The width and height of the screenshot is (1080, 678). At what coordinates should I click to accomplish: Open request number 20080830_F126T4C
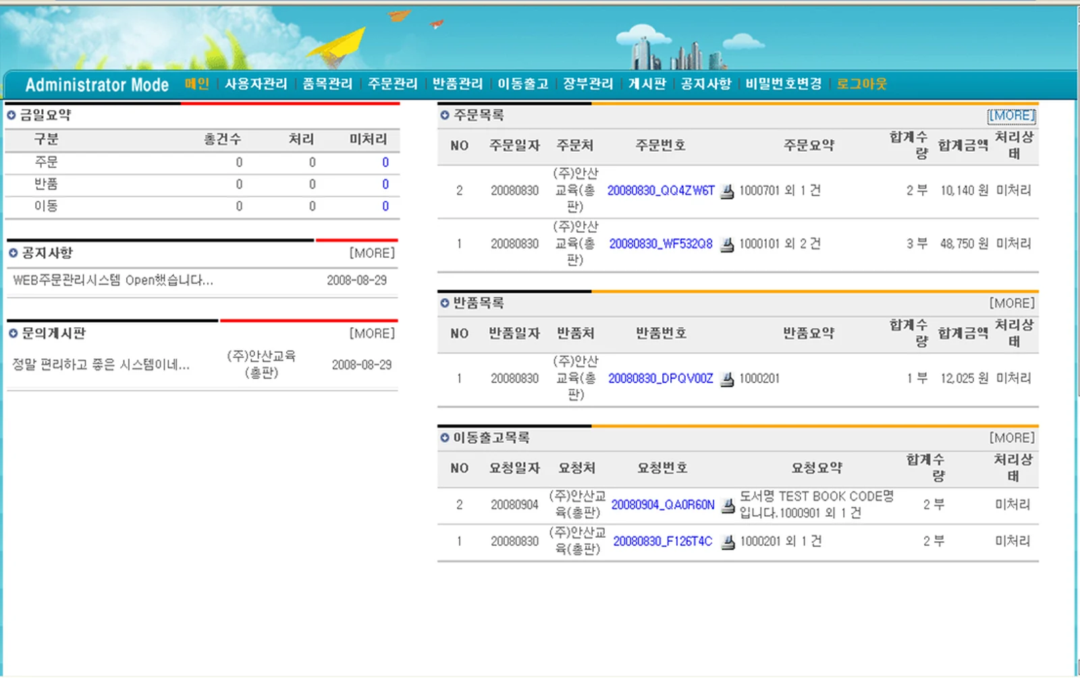point(663,541)
